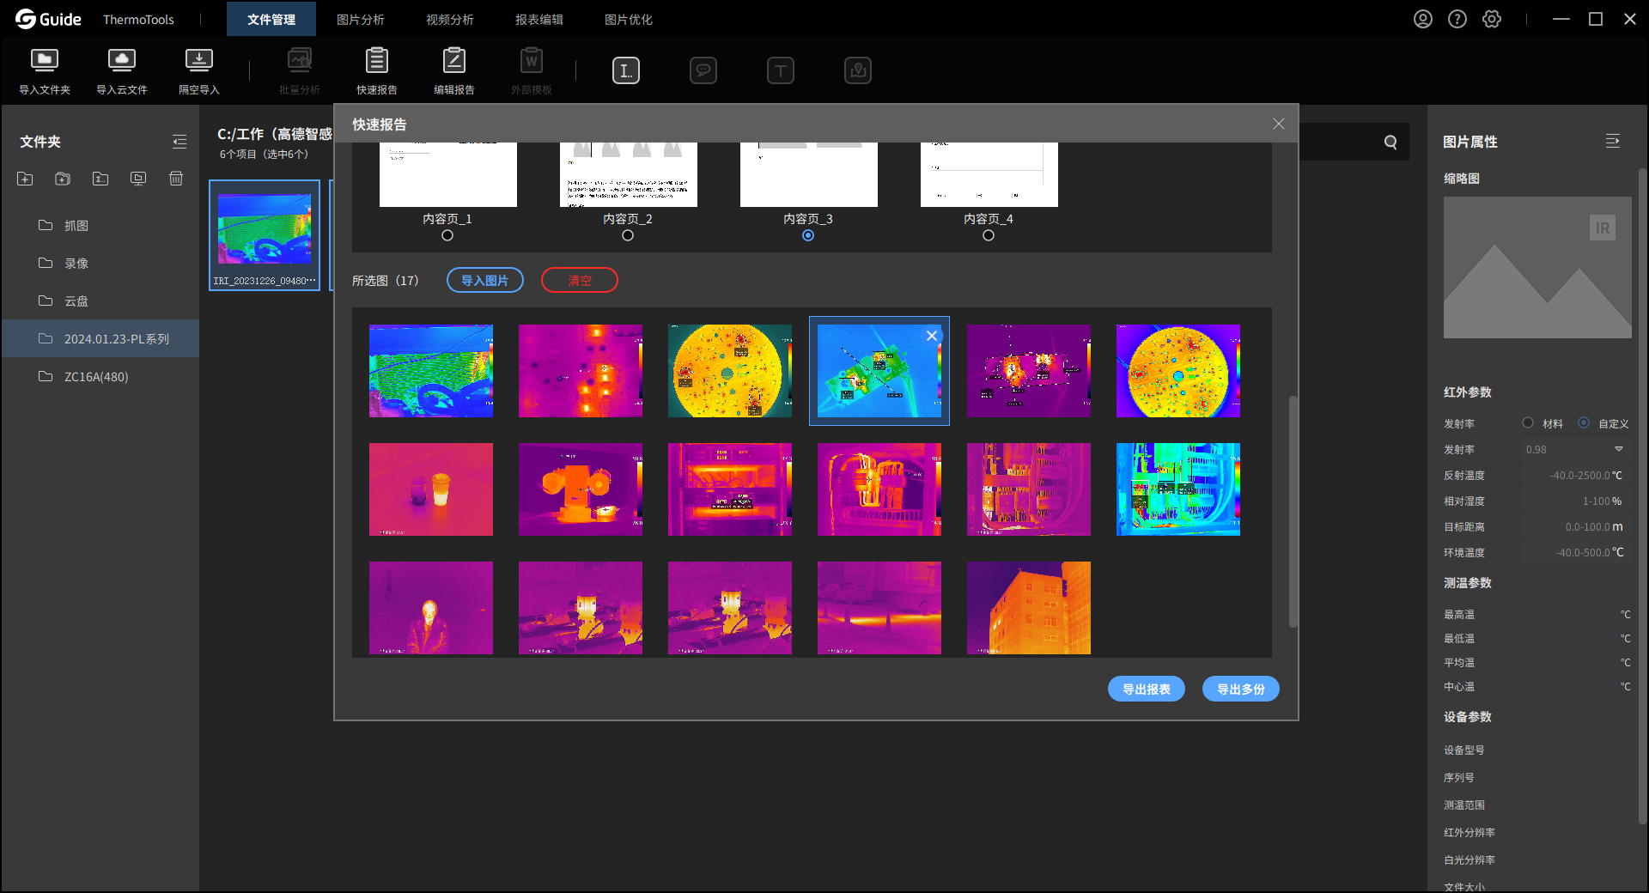Viewport: 1649px width, 893px height.
Task: Click the Guide logo
Action: [48, 19]
